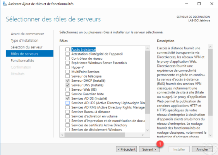
Task: Select 'MultiPoint Services' row text
Action: 85,72
